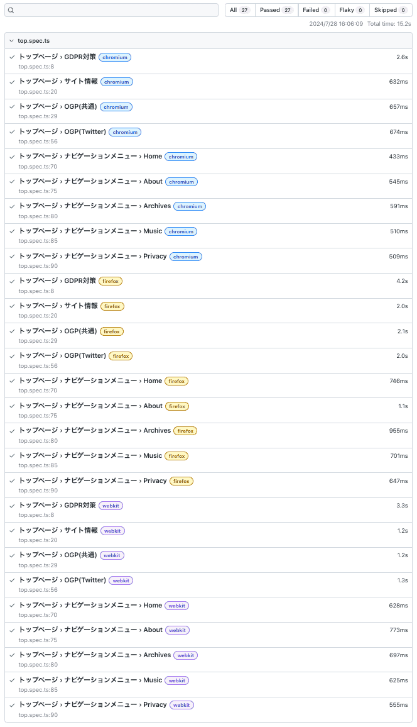Screen dimensions: 417x727
Task: Open firefox ナビゲーションメニュー Archives test
Action: pos(94,431)
